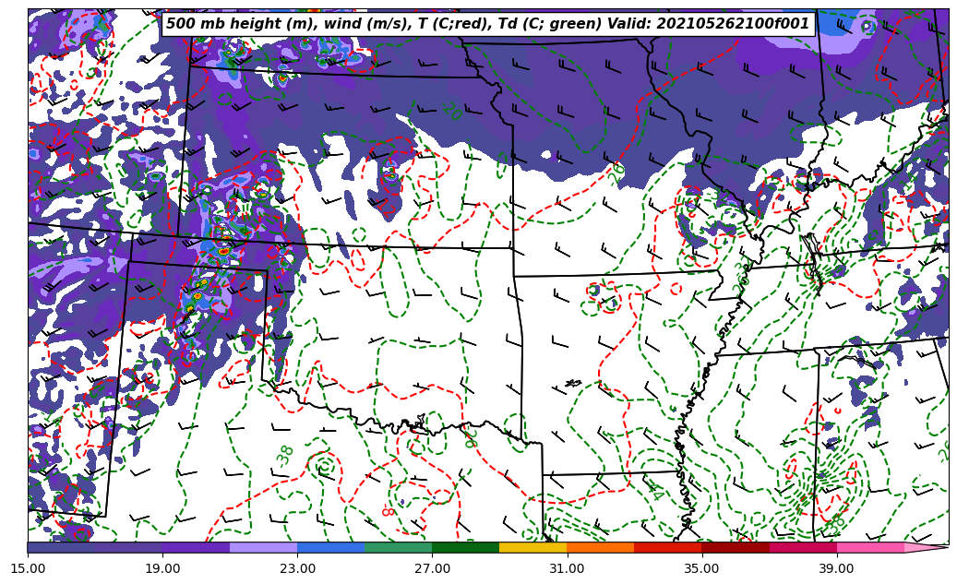Viewport: 957px width, 584px height.
Task: Select the bright pink colorbar segment
Action: pyautogui.click(x=869, y=547)
